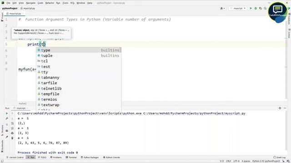Viewport: 291px width, 163px height.
Task: Open the Python Console tool window
Action: tap(111, 158)
